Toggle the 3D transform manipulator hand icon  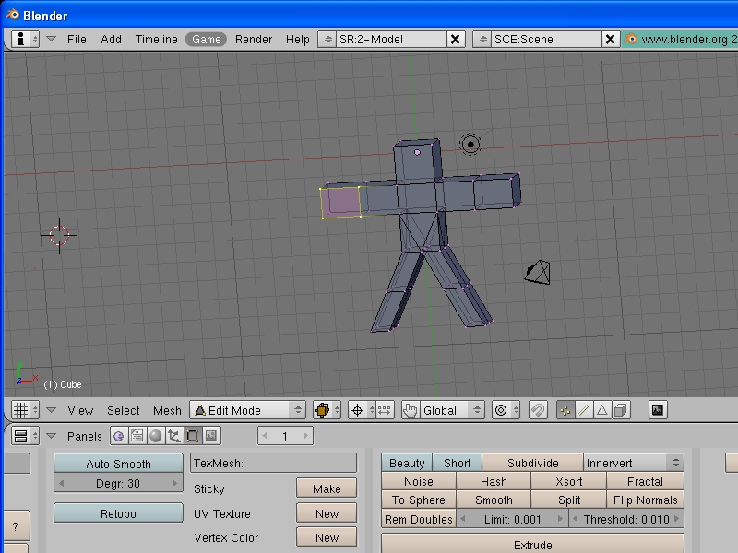[411, 410]
